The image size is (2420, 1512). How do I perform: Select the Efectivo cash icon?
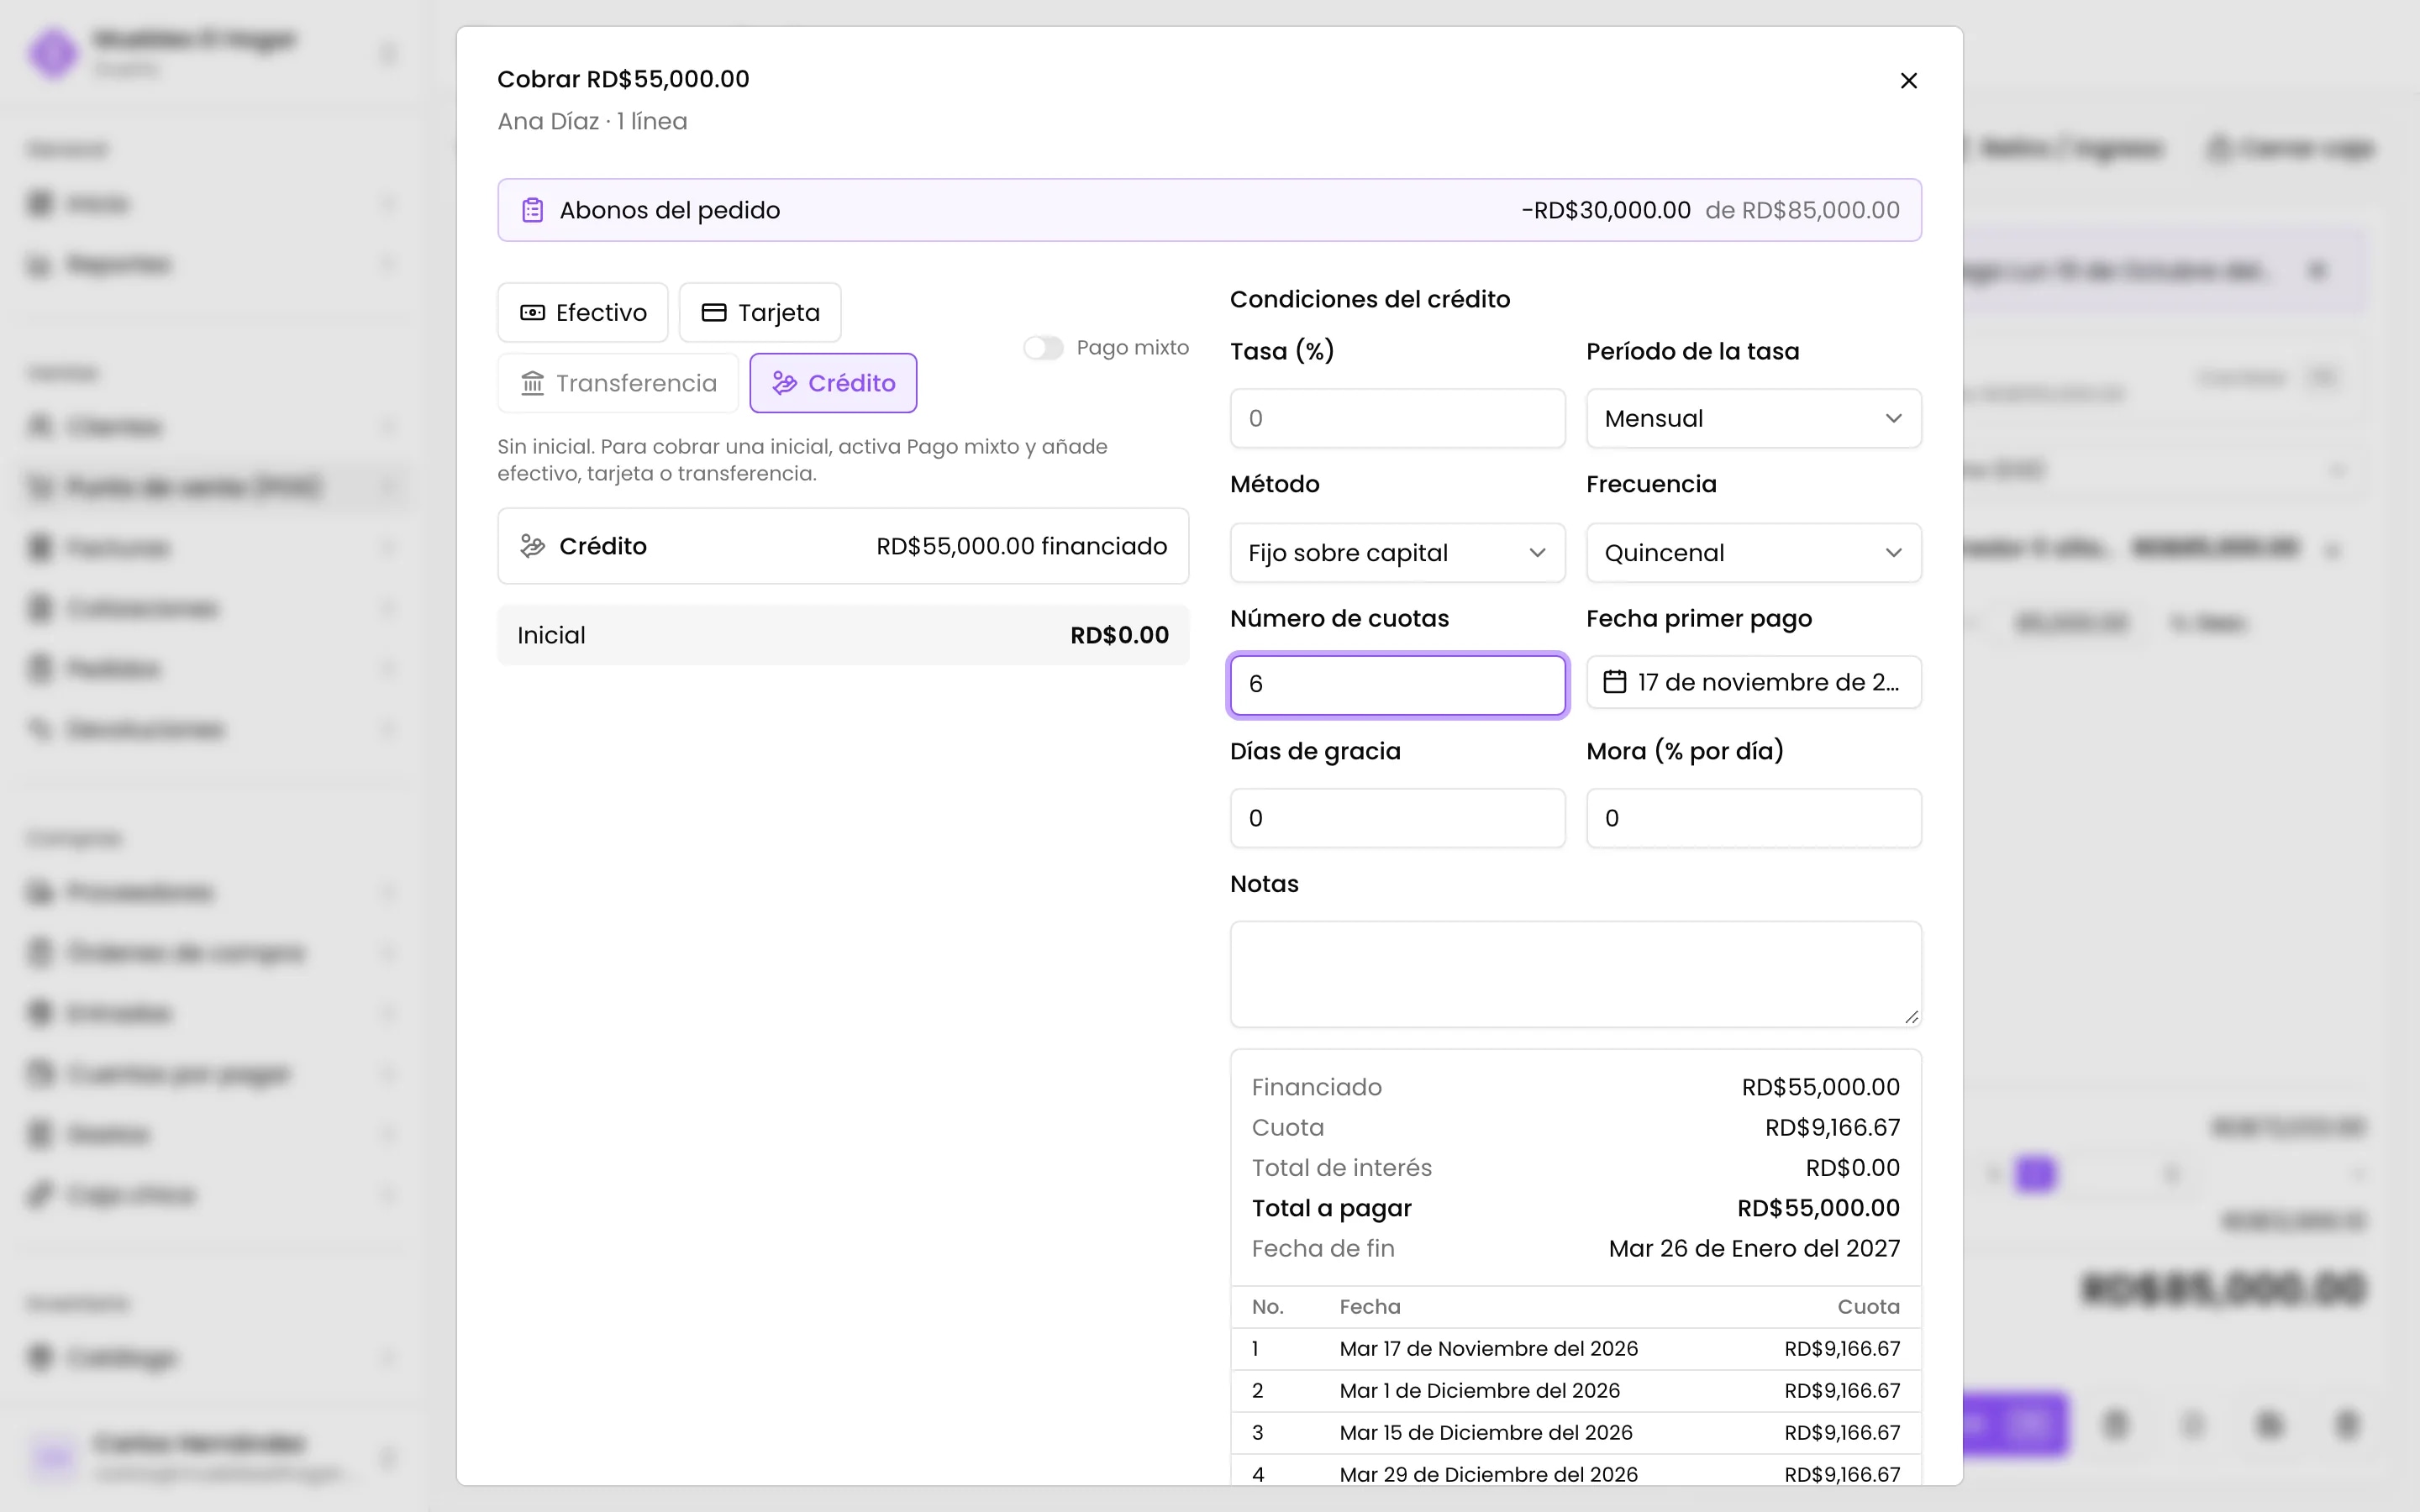(x=532, y=313)
